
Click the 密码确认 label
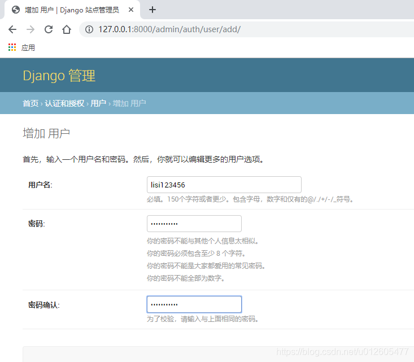(x=44, y=305)
